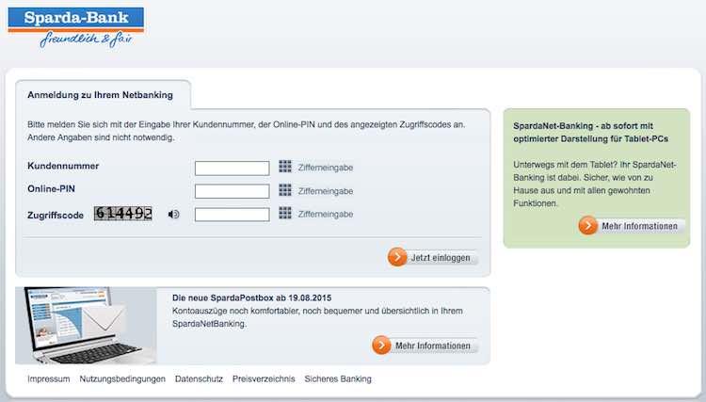Click Mehr Informationen under SpardaPostbox notice
This screenshot has height=402, width=706.
pos(425,346)
